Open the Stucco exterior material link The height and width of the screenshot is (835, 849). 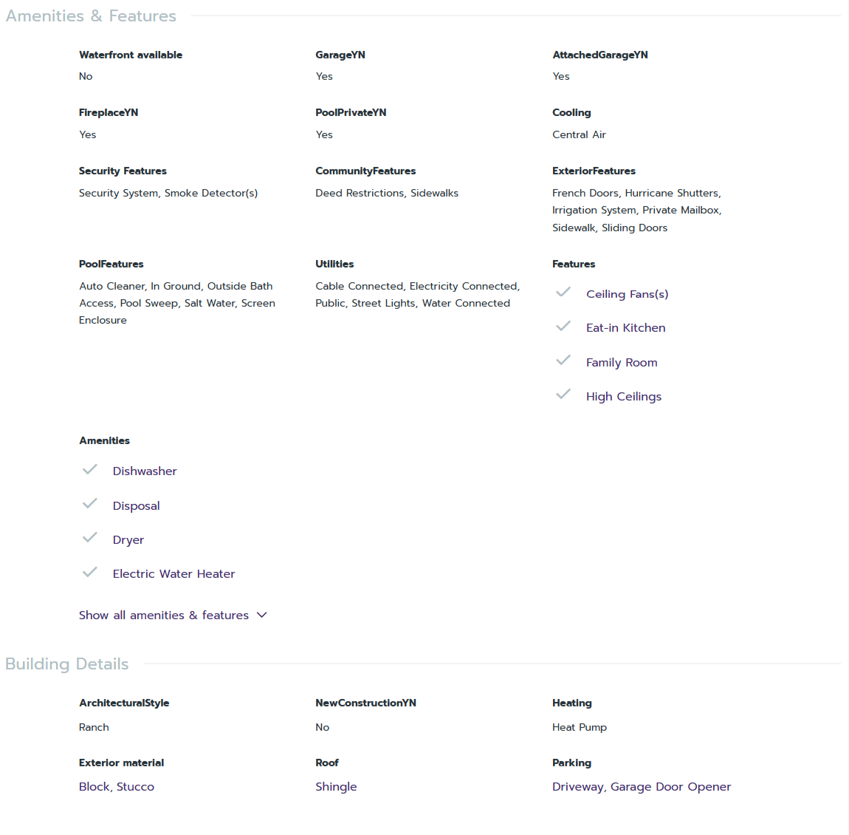tap(136, 787)
